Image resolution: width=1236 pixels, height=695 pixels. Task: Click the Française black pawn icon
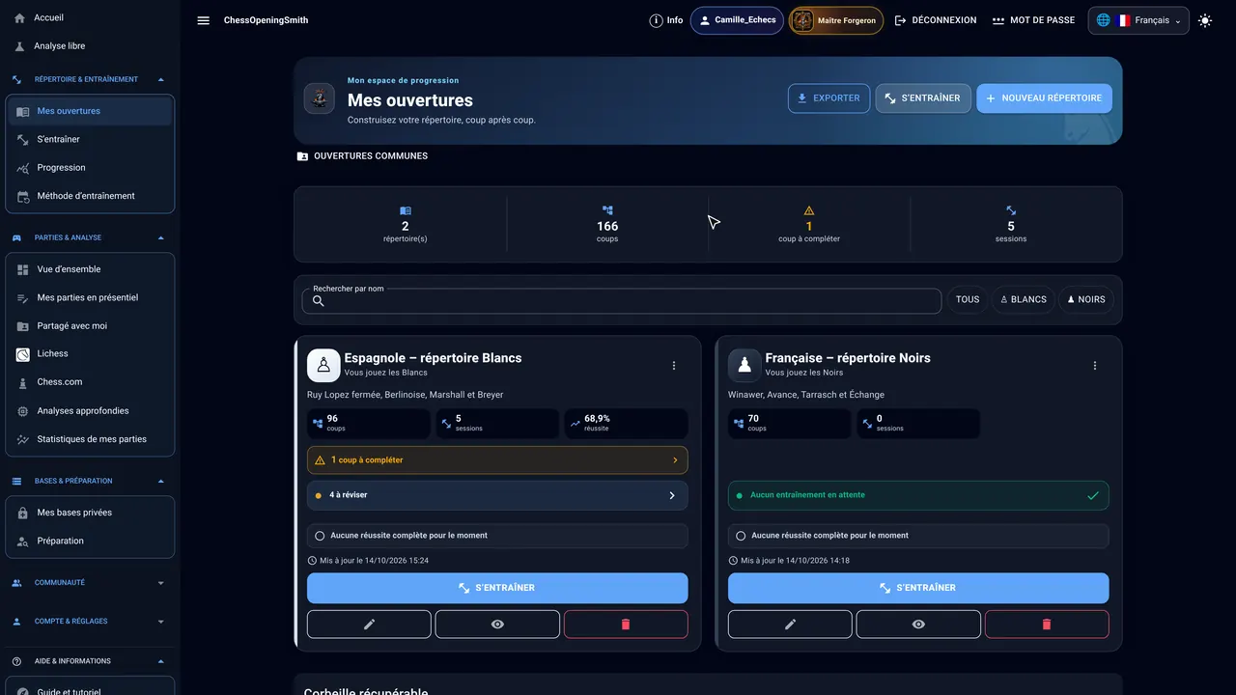744,365
